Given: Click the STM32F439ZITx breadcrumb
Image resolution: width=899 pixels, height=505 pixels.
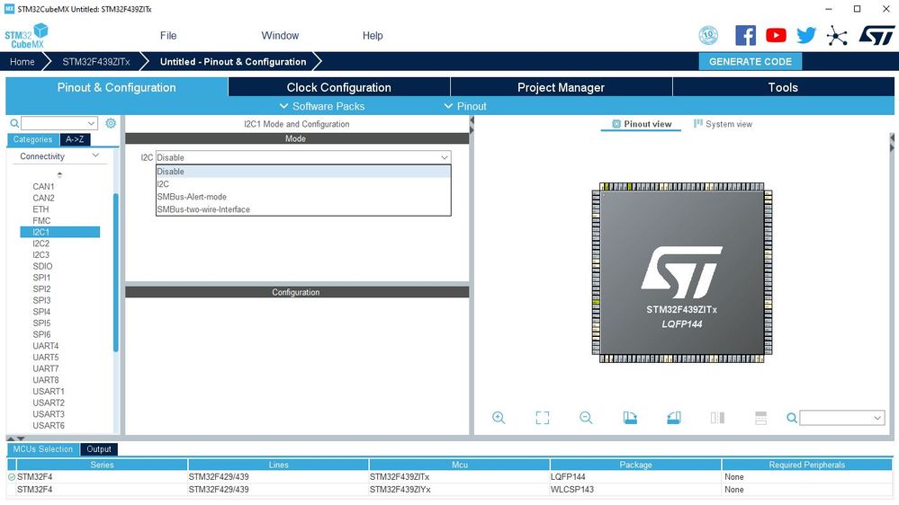Looking at the screenshot, I should (x=96, y=62).
